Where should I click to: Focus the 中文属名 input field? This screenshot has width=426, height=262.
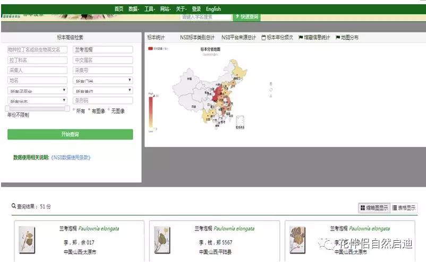pos(103,60)
